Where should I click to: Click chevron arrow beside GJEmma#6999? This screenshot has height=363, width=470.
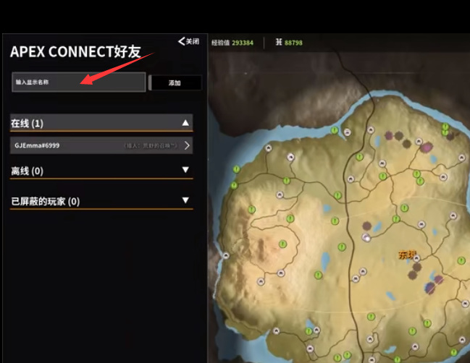point(187,145)
